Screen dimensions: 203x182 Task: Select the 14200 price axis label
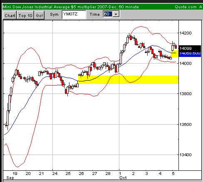(x=186, y=33)
